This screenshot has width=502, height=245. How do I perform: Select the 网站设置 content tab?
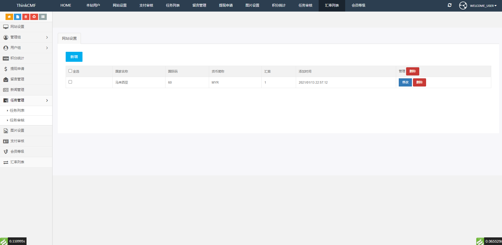point(69,38)
